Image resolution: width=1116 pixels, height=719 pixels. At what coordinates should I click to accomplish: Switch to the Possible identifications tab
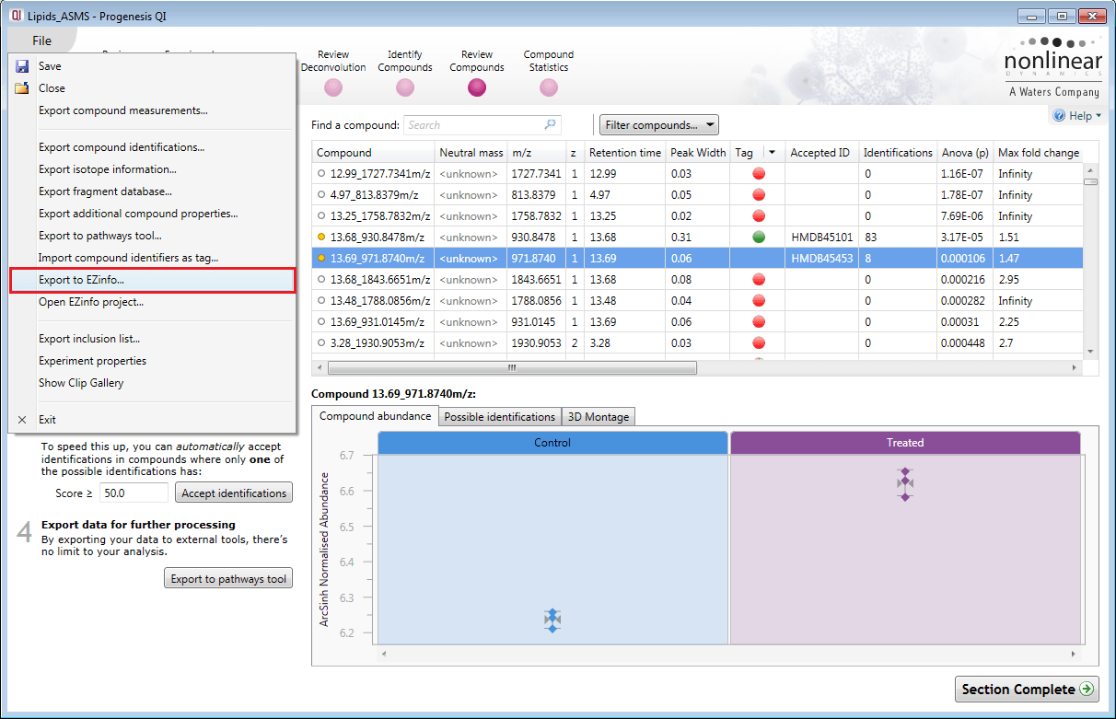500,417
